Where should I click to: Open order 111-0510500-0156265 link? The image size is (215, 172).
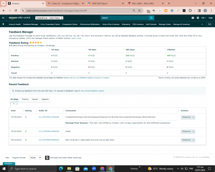click(49, 117)
